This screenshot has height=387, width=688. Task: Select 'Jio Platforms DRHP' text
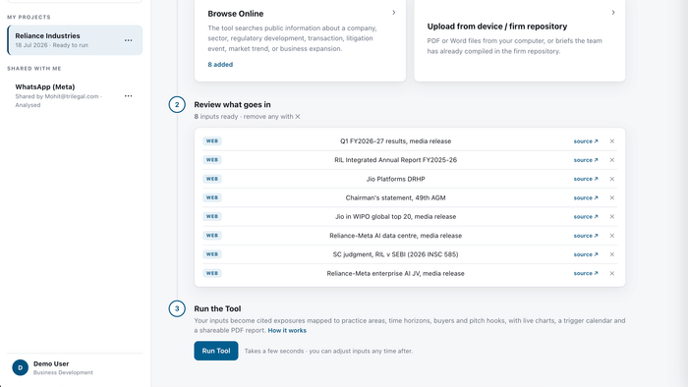395,179
